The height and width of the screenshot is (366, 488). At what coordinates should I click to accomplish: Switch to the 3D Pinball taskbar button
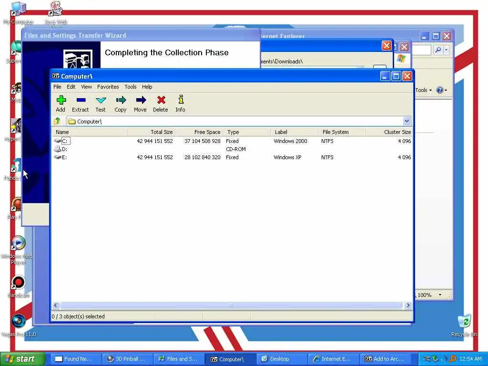point(128,359)
